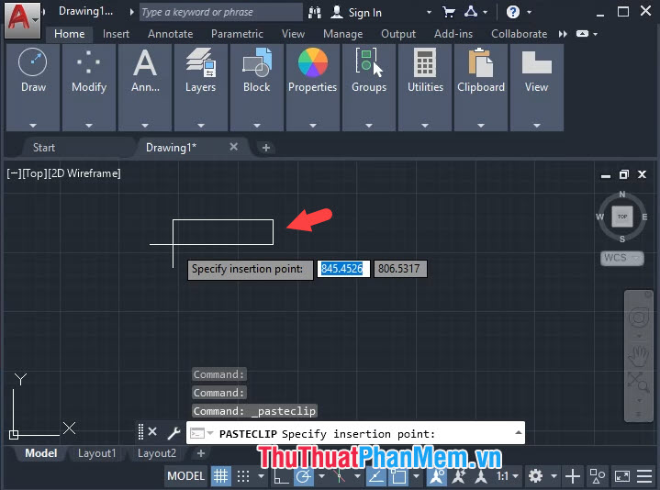660x490 pixels.
Task: Open the status bar Customization menu icon
Action: [644, 476]
